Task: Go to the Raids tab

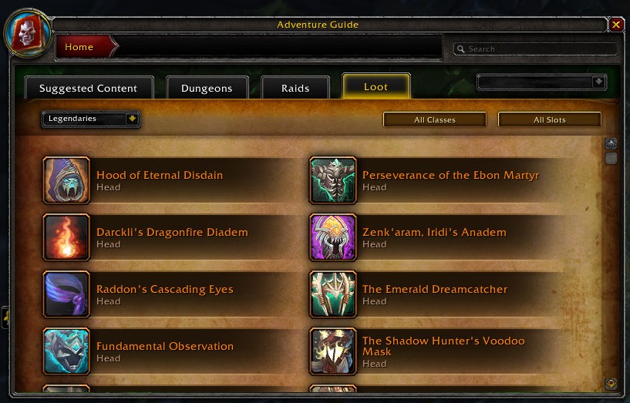Action: coord(295,88)
